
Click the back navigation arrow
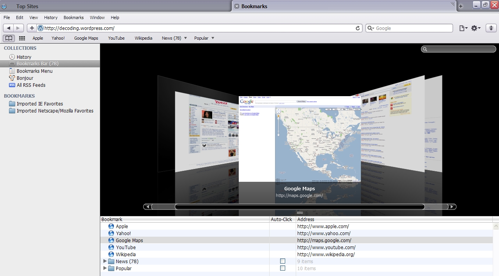[x=8, y=28]
